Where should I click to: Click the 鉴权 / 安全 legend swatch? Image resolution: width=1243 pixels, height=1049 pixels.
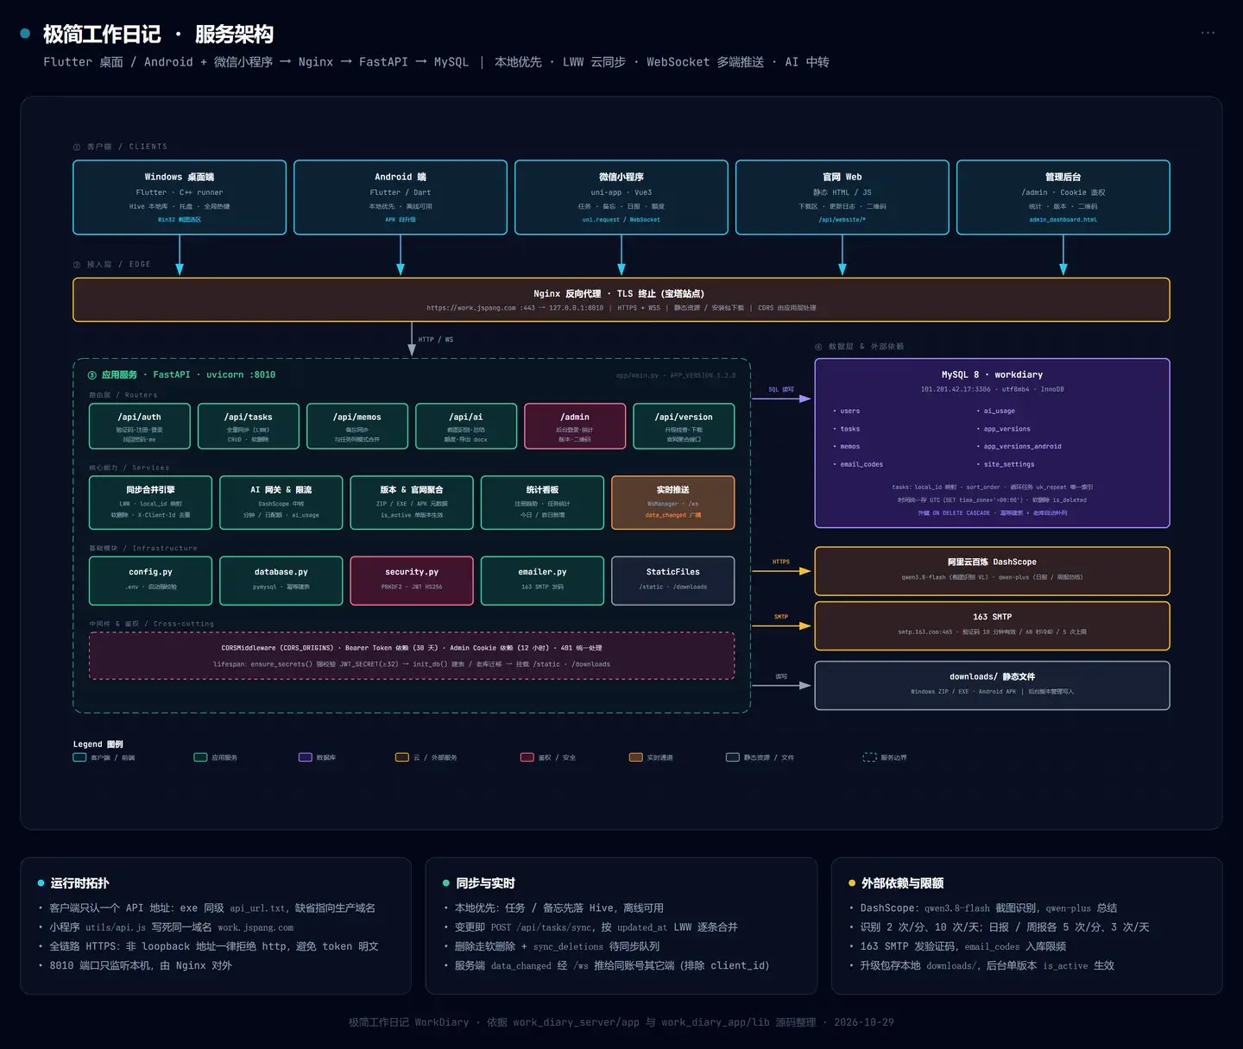[x=527, y=757]
